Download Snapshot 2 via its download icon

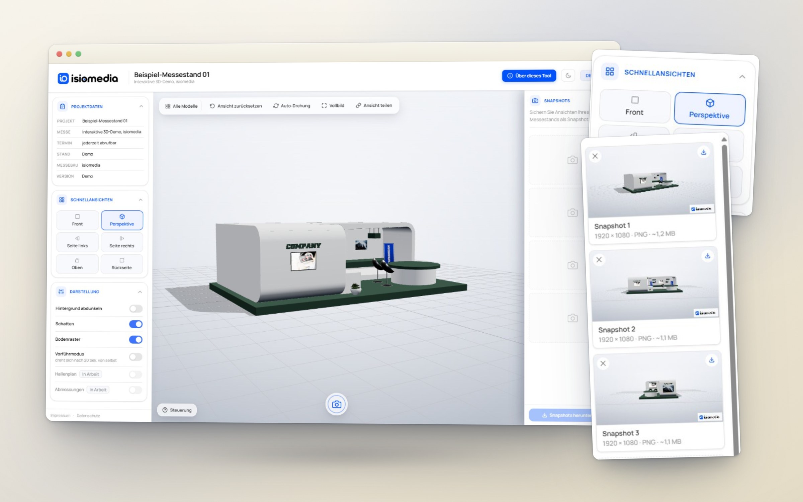click(x=708, y=256)
